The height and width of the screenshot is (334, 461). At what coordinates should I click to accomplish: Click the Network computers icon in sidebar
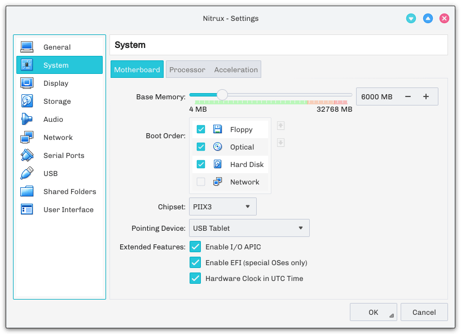pos(27,137)
